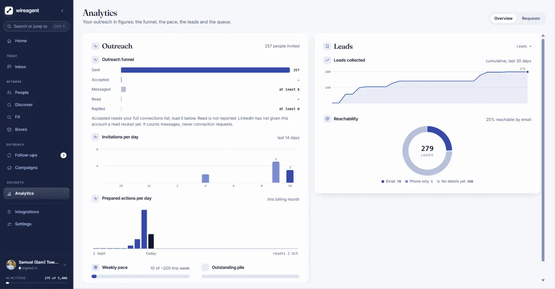Click the Settings sliders icon
Viewport: 555px width, 289px height.
click(10, 224)
